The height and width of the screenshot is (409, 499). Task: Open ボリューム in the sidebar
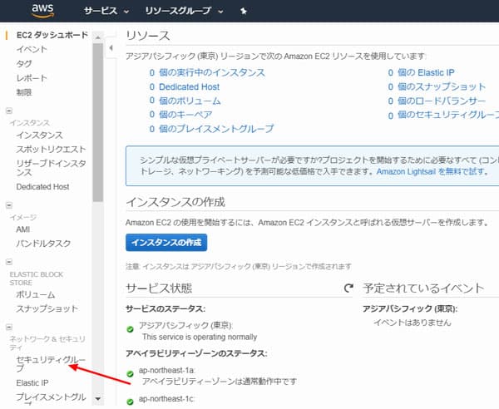(36, 295)
